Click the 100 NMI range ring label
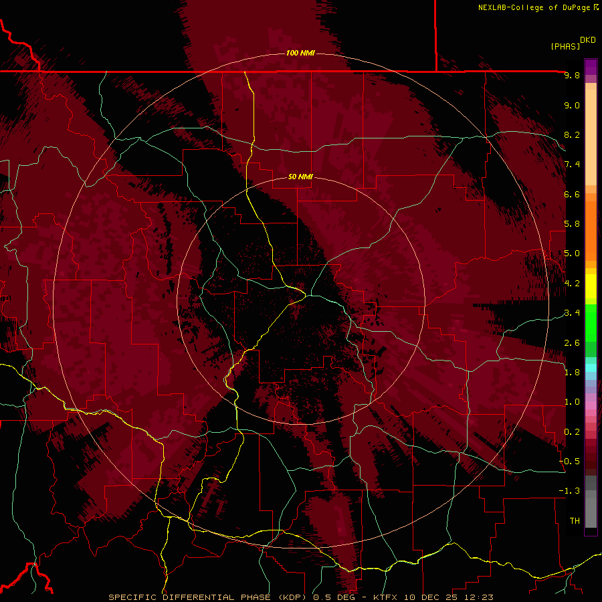 (300, 53)
